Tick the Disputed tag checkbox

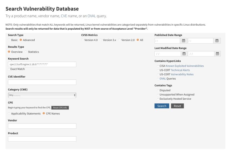158,91
